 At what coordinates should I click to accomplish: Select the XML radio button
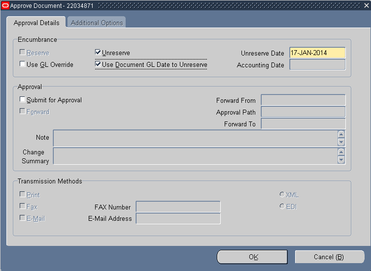[x=282, y=194]
